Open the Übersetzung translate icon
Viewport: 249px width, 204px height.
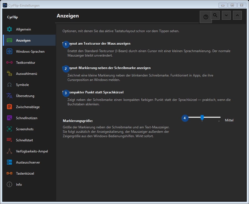(x=9, y=96)
